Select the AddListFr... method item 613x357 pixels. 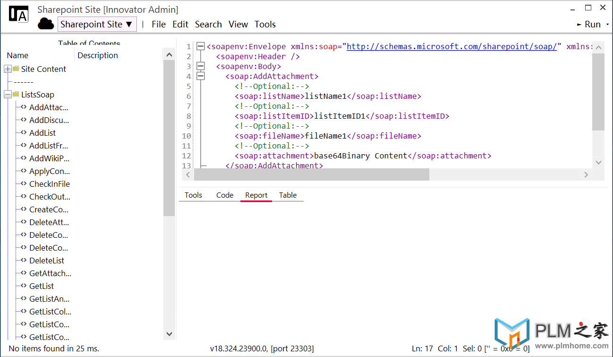click(x=49, y=146)
